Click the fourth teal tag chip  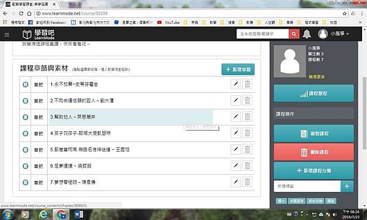pyautogui.click(x=331, y=201)
